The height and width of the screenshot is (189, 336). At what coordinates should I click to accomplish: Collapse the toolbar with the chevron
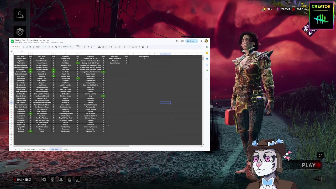tap(199, 47)
